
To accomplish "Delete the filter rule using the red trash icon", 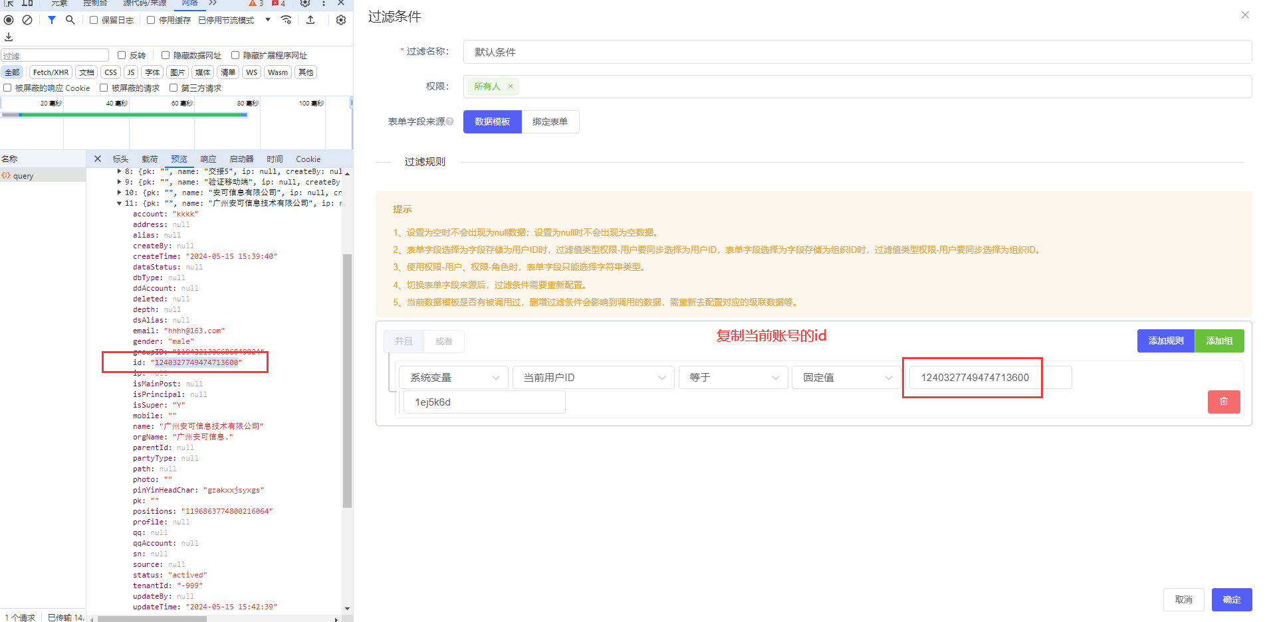I will pyautogui.click(x=1223, y=402).
